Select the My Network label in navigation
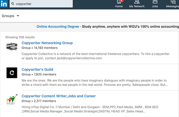Image resolution: width=179 pixels, height=117 pixels. click(137, 6)
